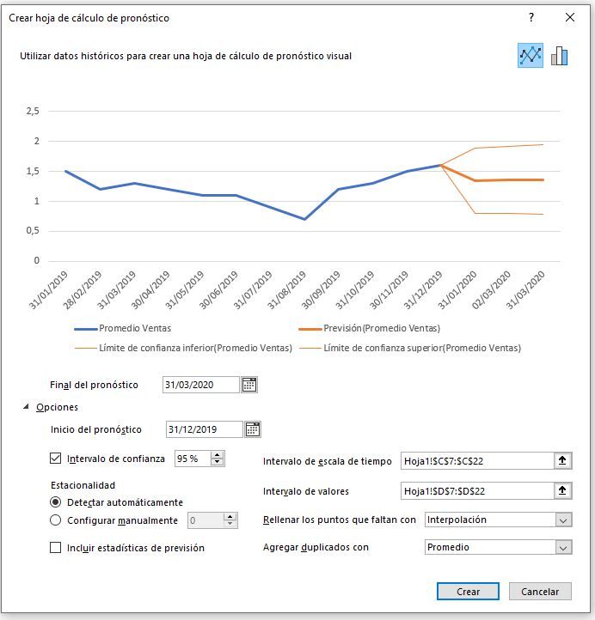The width and height of the screenshot is (595, 620).
Task: Click the Crear button
Action: (x=468, y=592)
